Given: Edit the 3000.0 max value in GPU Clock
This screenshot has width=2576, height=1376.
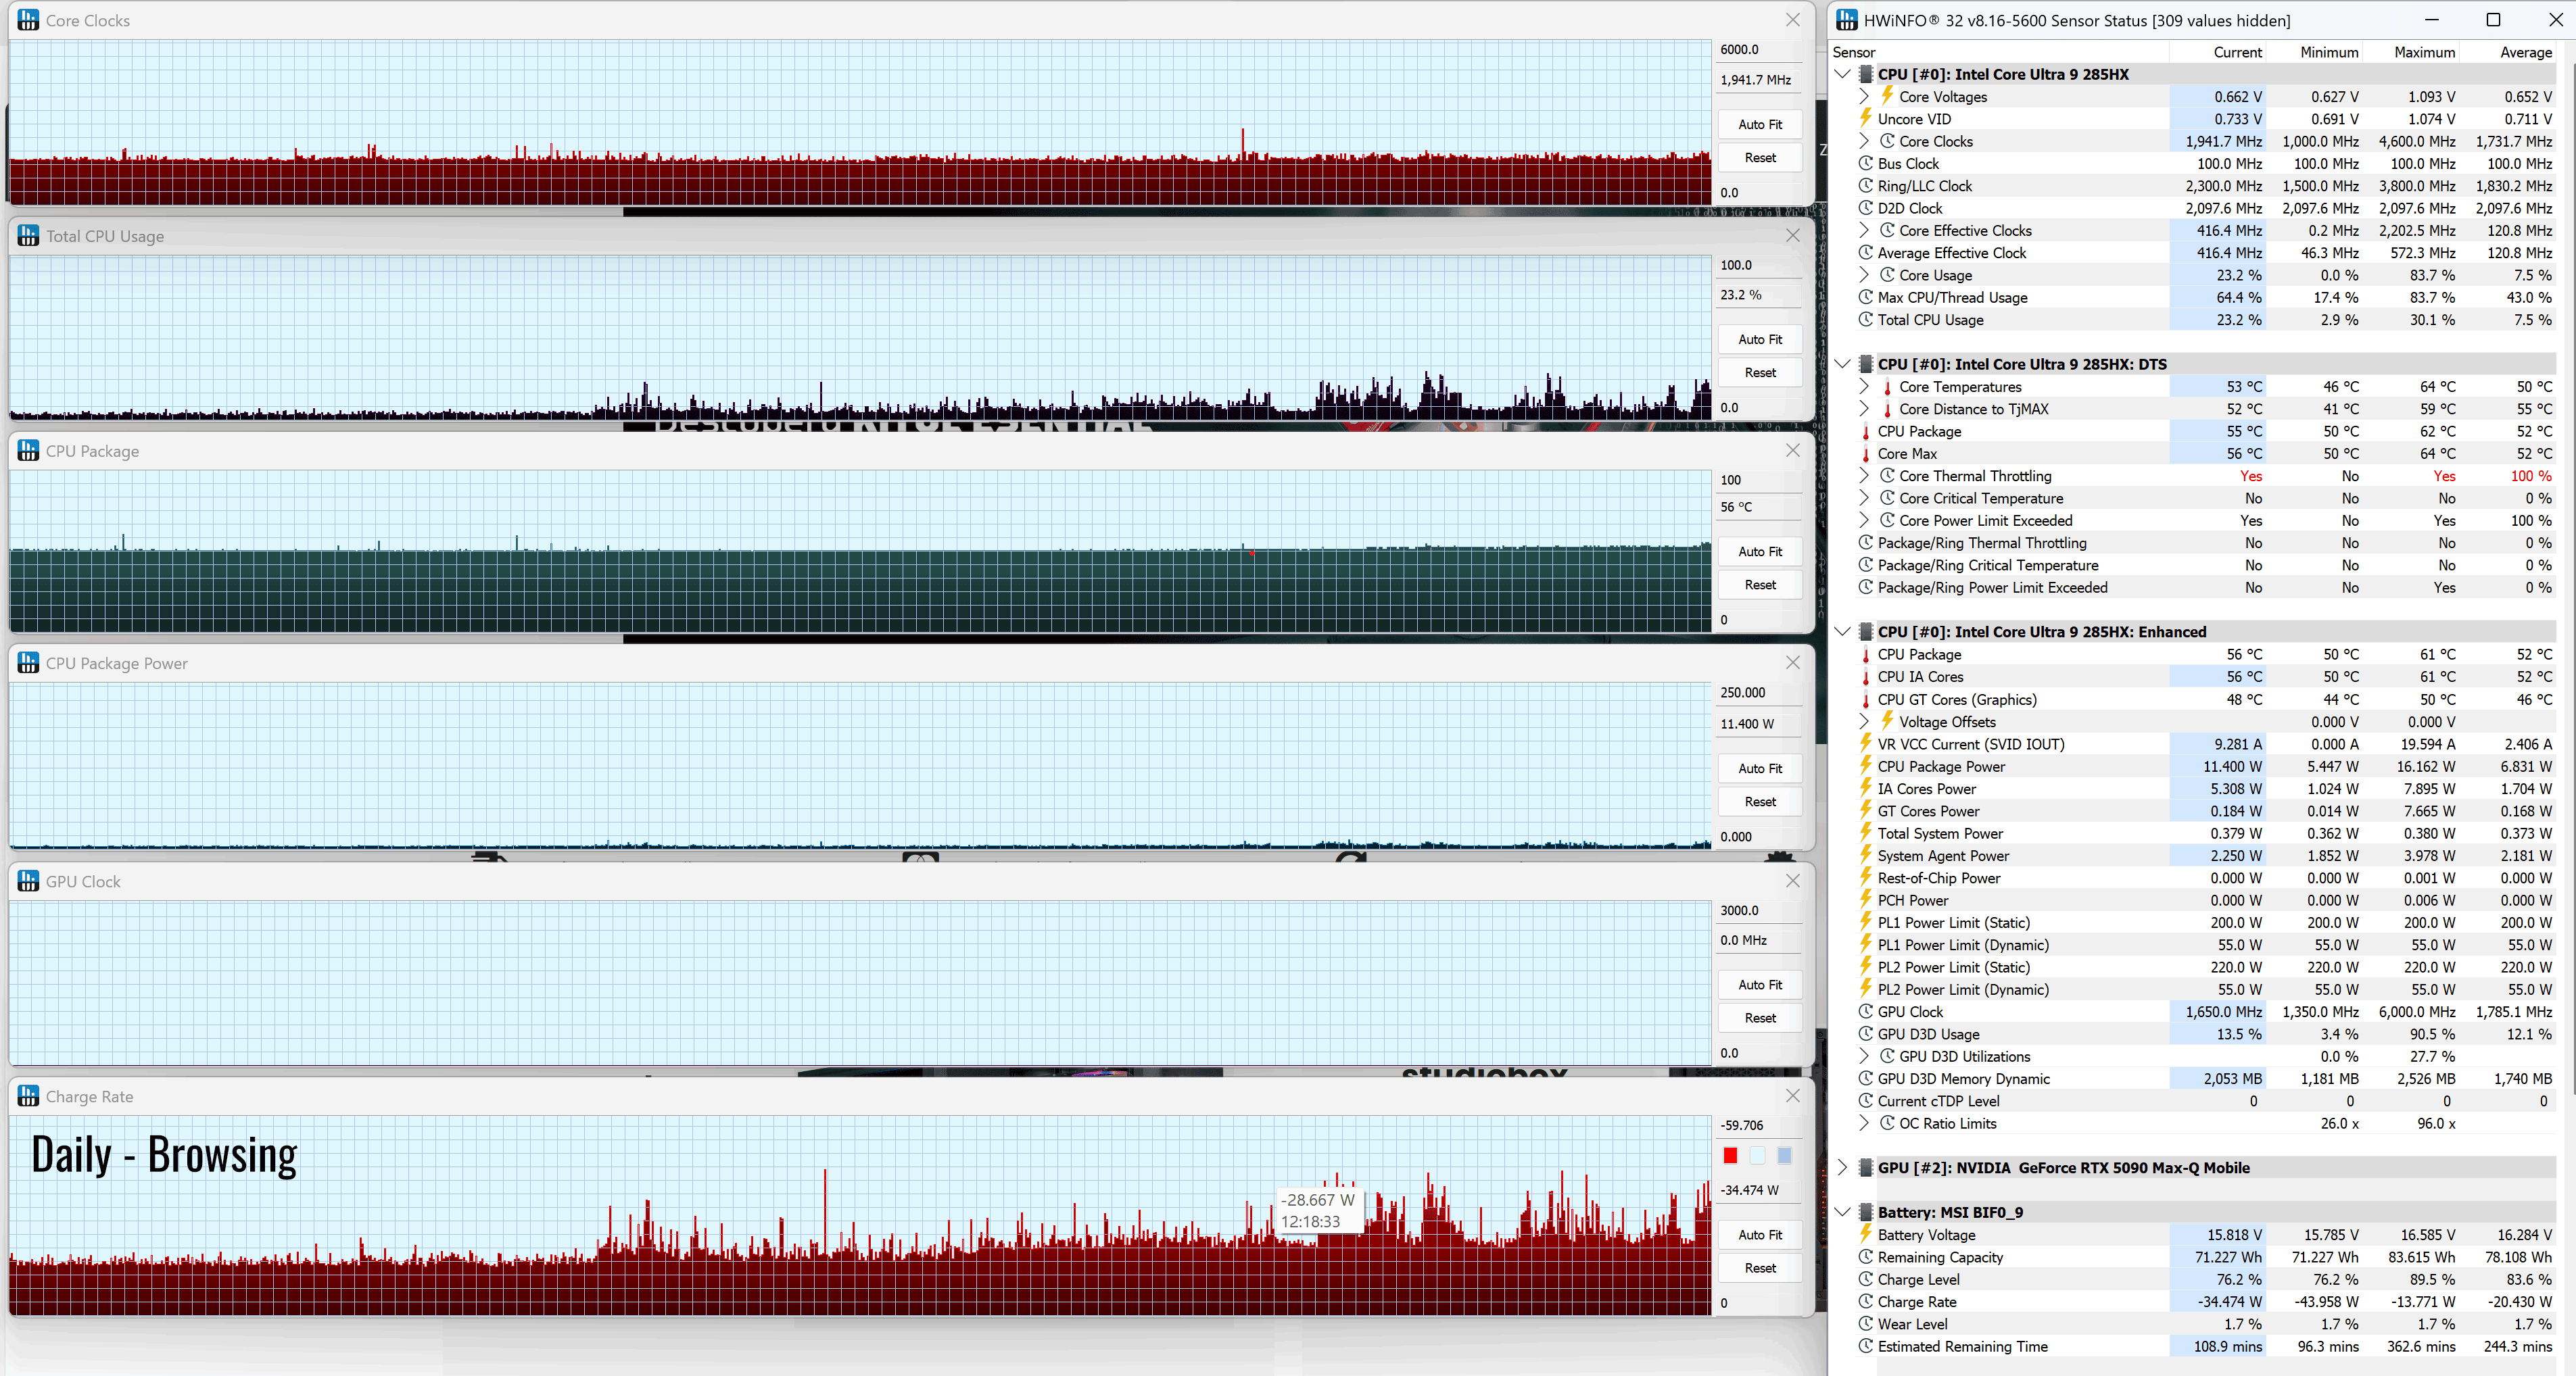Looking at the screenshot, I should coord(1759,910).
